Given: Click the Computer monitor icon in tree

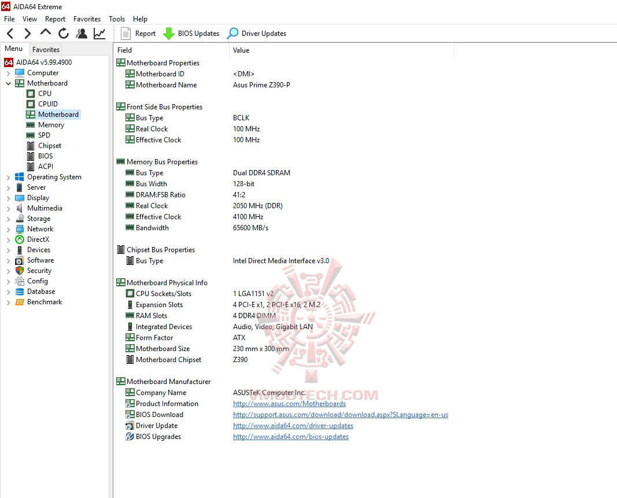Looking at the screenshot, I should coord(19,73).
